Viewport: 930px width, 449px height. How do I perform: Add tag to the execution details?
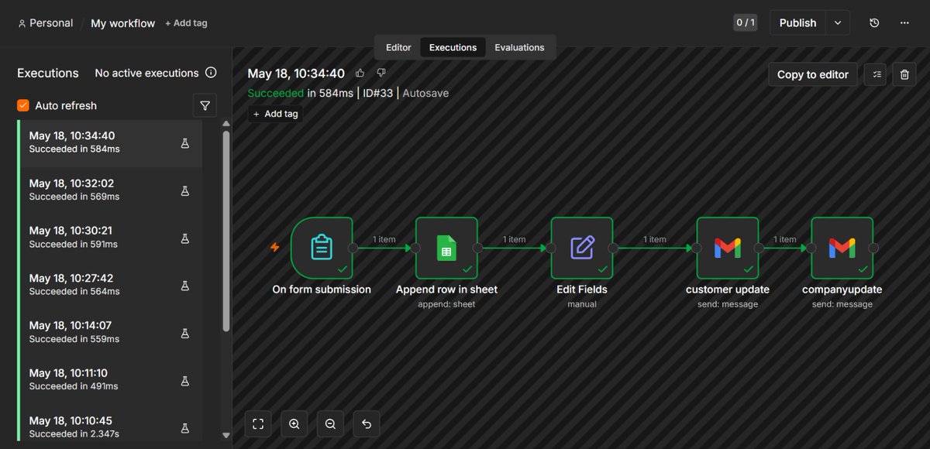pos(275,114)
